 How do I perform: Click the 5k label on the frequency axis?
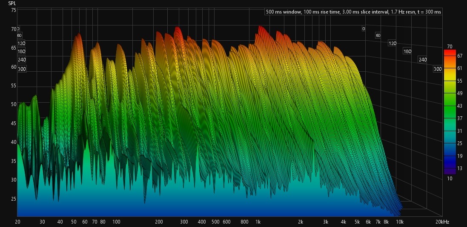(357, 222)
